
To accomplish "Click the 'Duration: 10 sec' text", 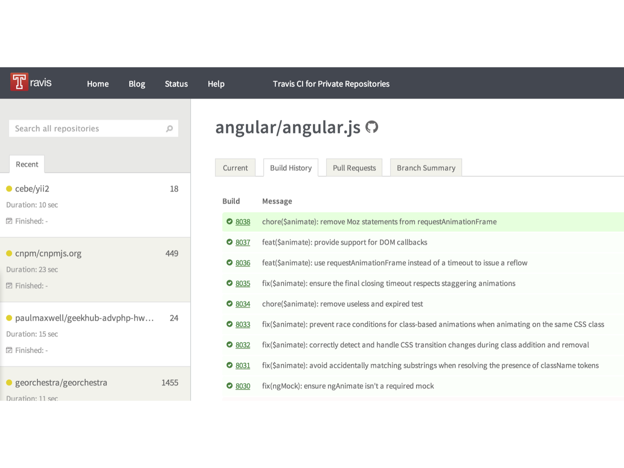I will click(x=32, y=205).
